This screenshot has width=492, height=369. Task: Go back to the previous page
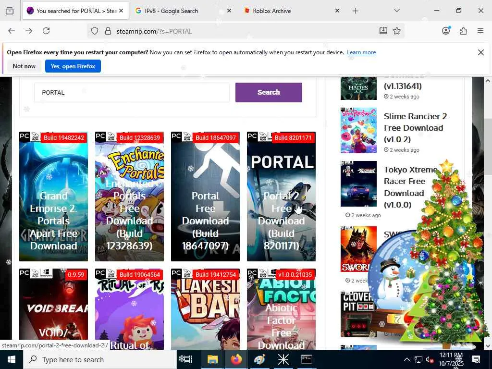[x=12, y=31]
